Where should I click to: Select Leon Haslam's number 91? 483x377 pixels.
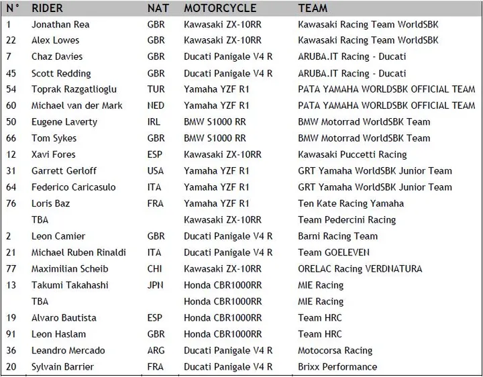11,334
